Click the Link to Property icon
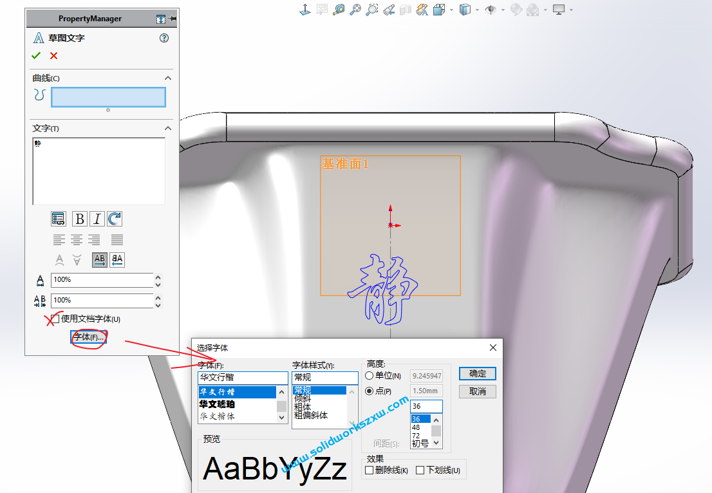Screen dimensions: 712x493 59,219
